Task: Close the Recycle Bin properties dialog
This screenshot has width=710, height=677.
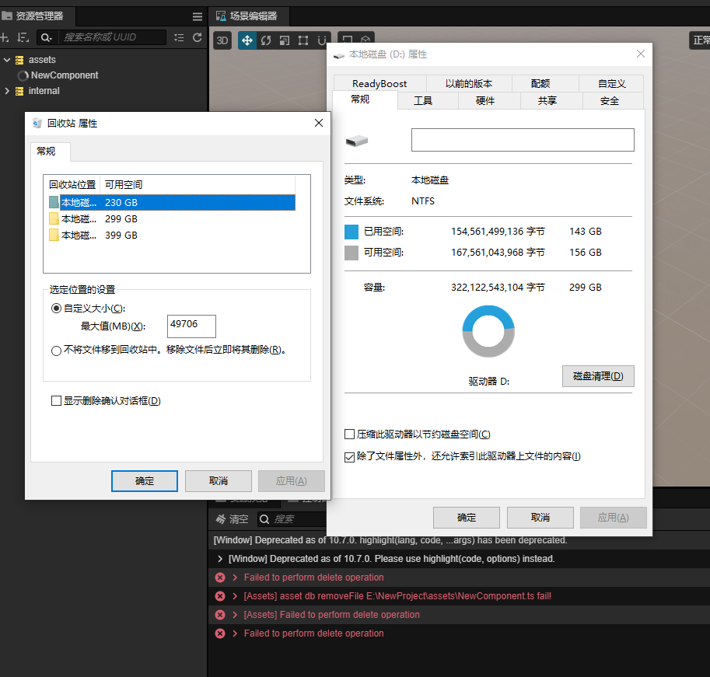Action: (x=319, y=123)
